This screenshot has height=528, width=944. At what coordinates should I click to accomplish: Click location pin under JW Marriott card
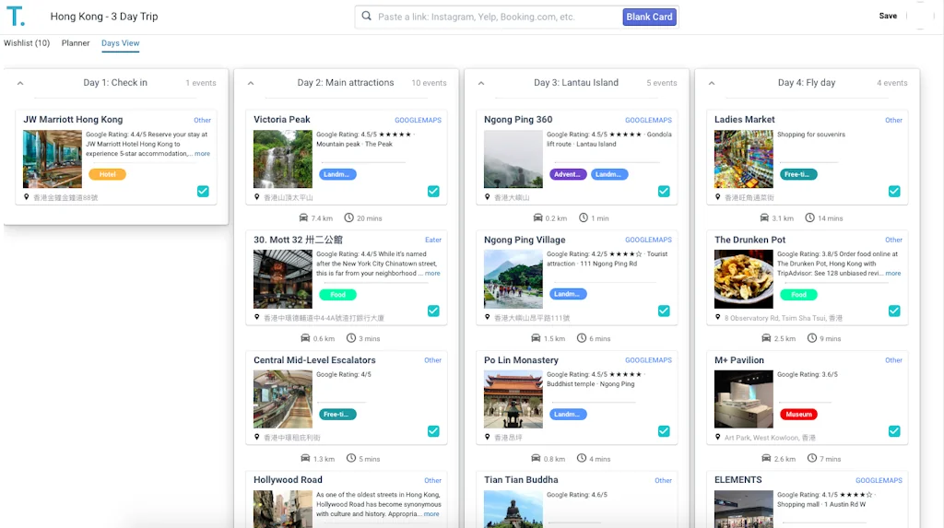(27, 197)
